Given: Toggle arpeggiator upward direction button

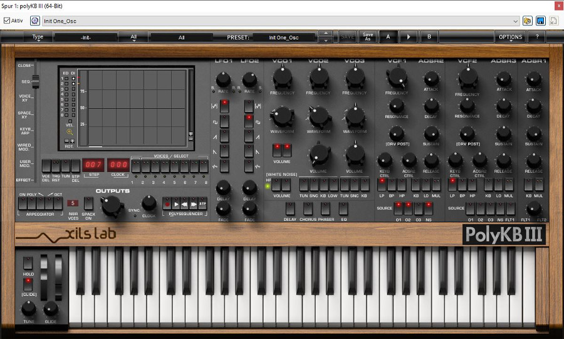Looking at the screenshot, I should 50,203.
